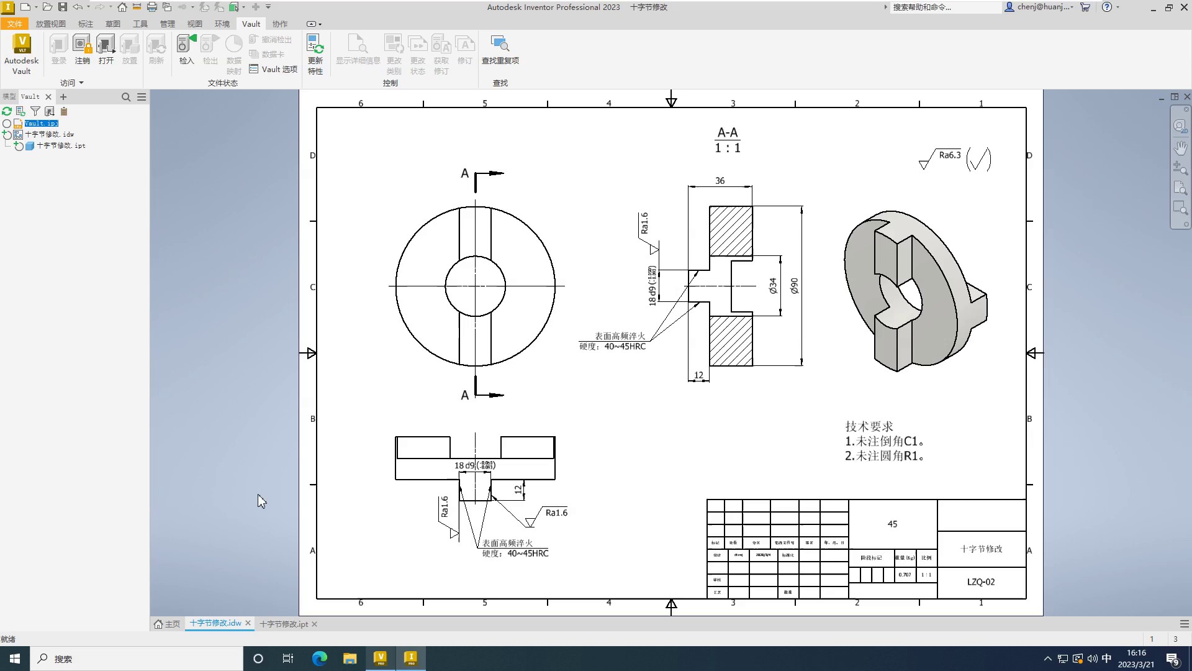This screenshot has height=671, width=1192.
Task: Switch to the 管理 ribbon tab
Action: click(x=168, y=24)
